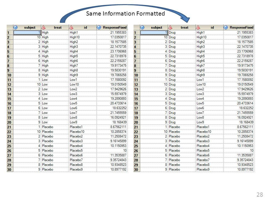Click Low4 id cell in right table
The image size is (267, 200).
(209, 99)
